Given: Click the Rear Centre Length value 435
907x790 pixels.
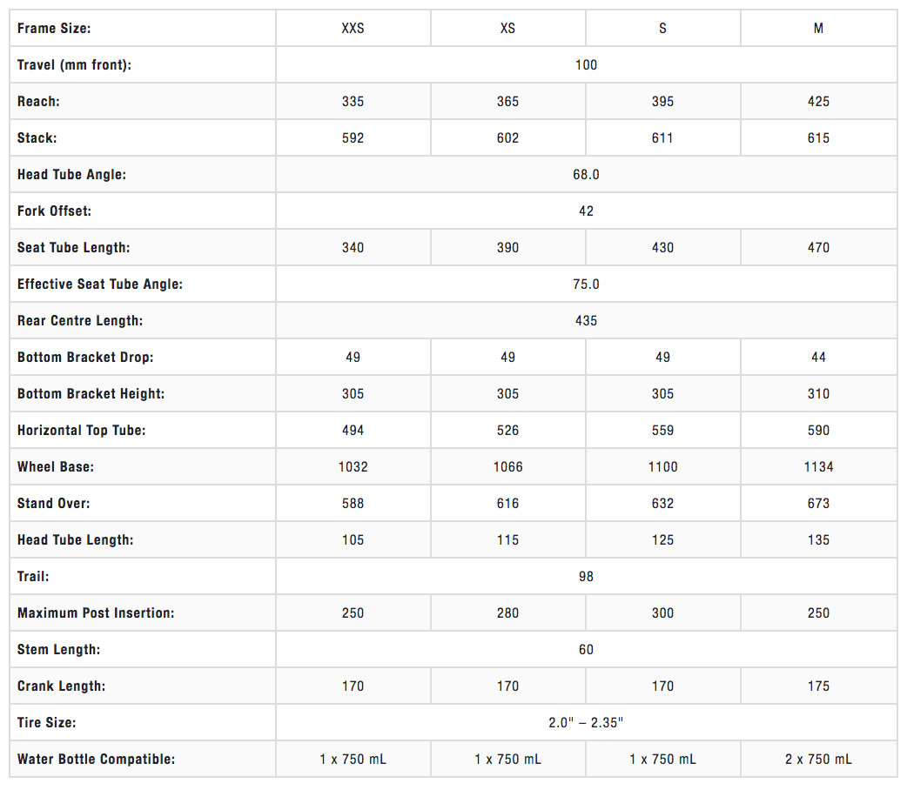Looking at the screenshot, I should pos(586,320).
